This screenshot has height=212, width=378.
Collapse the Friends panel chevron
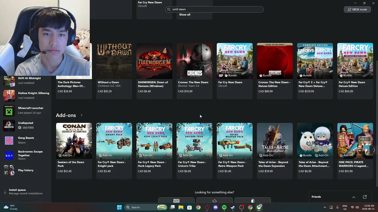[x=353, y=197]
